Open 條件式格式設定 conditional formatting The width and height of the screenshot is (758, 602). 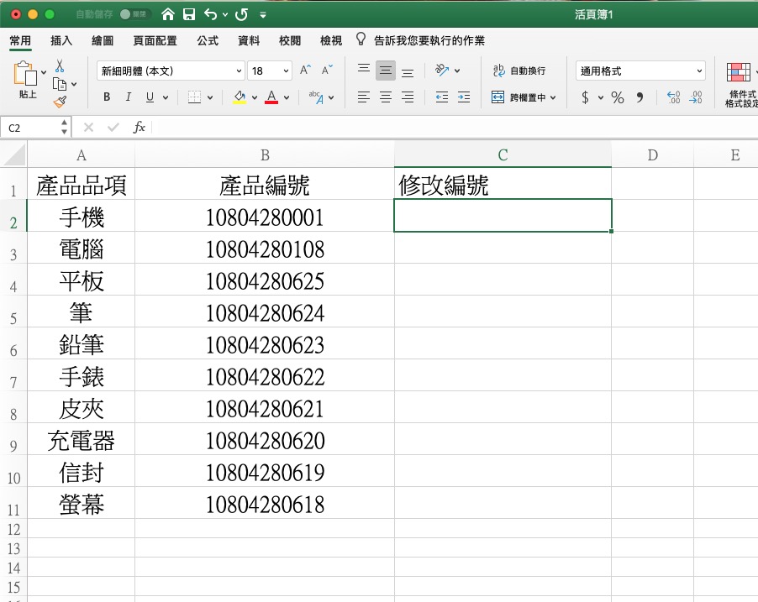pos(740,85)
